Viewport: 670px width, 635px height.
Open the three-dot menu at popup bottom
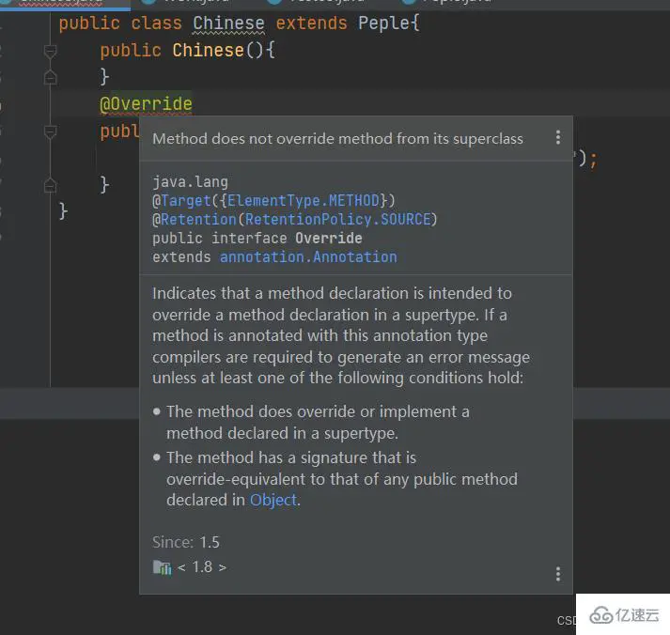[x=557, y=573]
